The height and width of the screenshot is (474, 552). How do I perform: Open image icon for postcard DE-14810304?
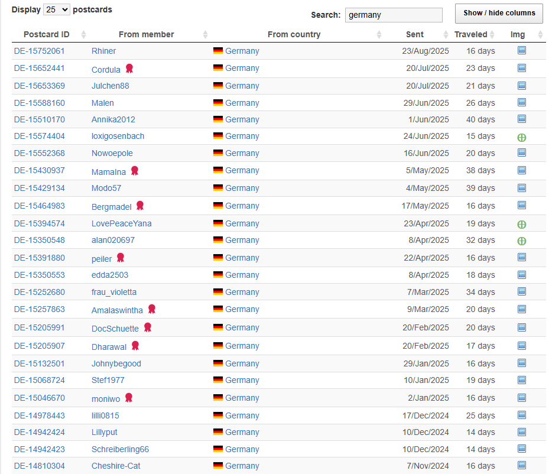pos(521,466)
